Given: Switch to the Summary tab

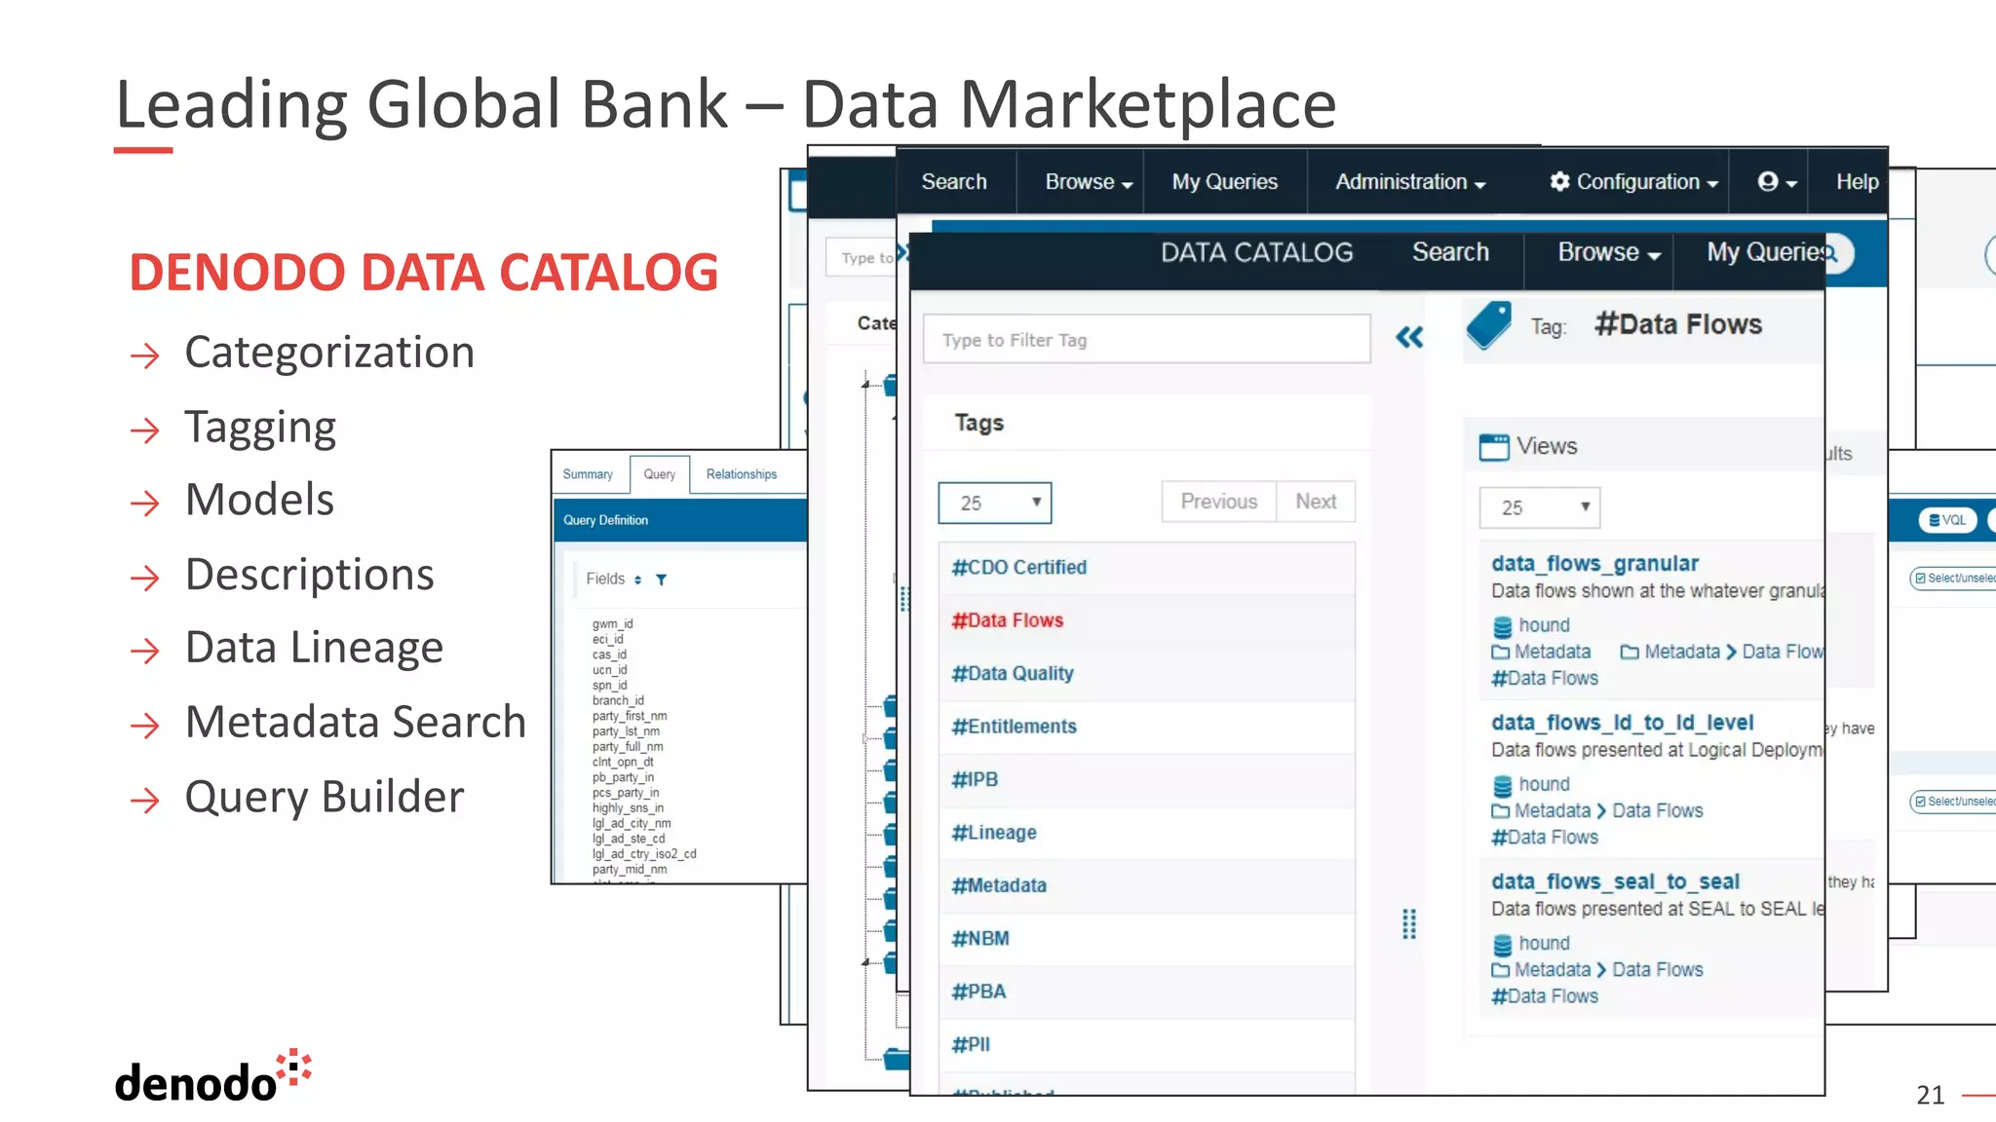Looking at the screenshot, I should pos(588,474).
